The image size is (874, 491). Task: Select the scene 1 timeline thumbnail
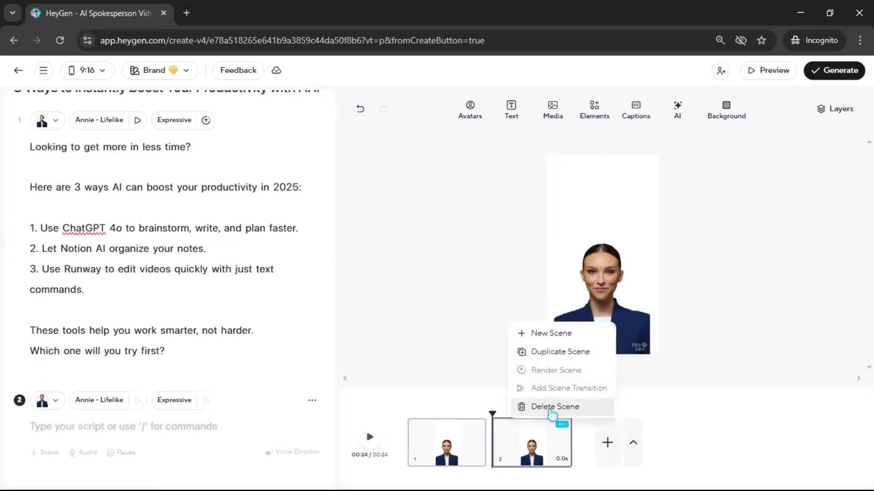coord(447,442)
